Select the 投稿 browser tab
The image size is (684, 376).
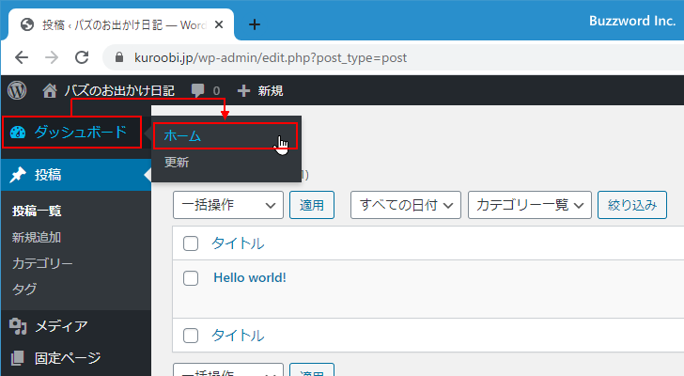pyautogui.click(x=121, y=24)
